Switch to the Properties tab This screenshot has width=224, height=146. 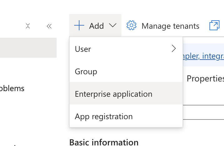(x=205, y=78)
